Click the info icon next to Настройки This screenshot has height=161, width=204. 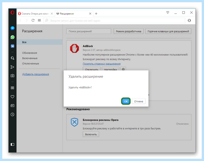point(123,69)
